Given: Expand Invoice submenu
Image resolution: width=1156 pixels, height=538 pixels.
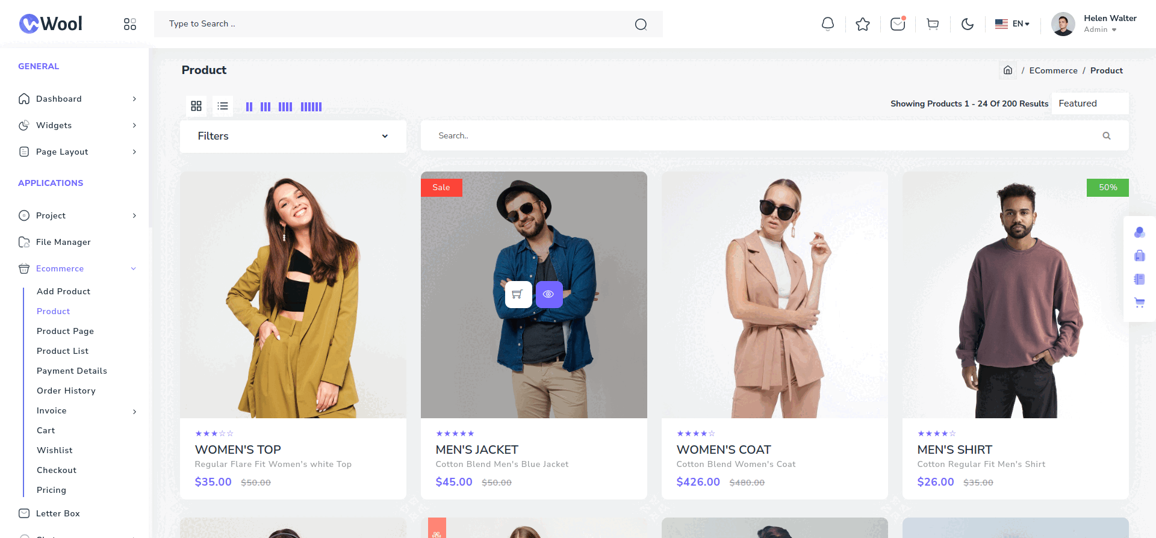Looking at the screenshot, I should (87, 410).
